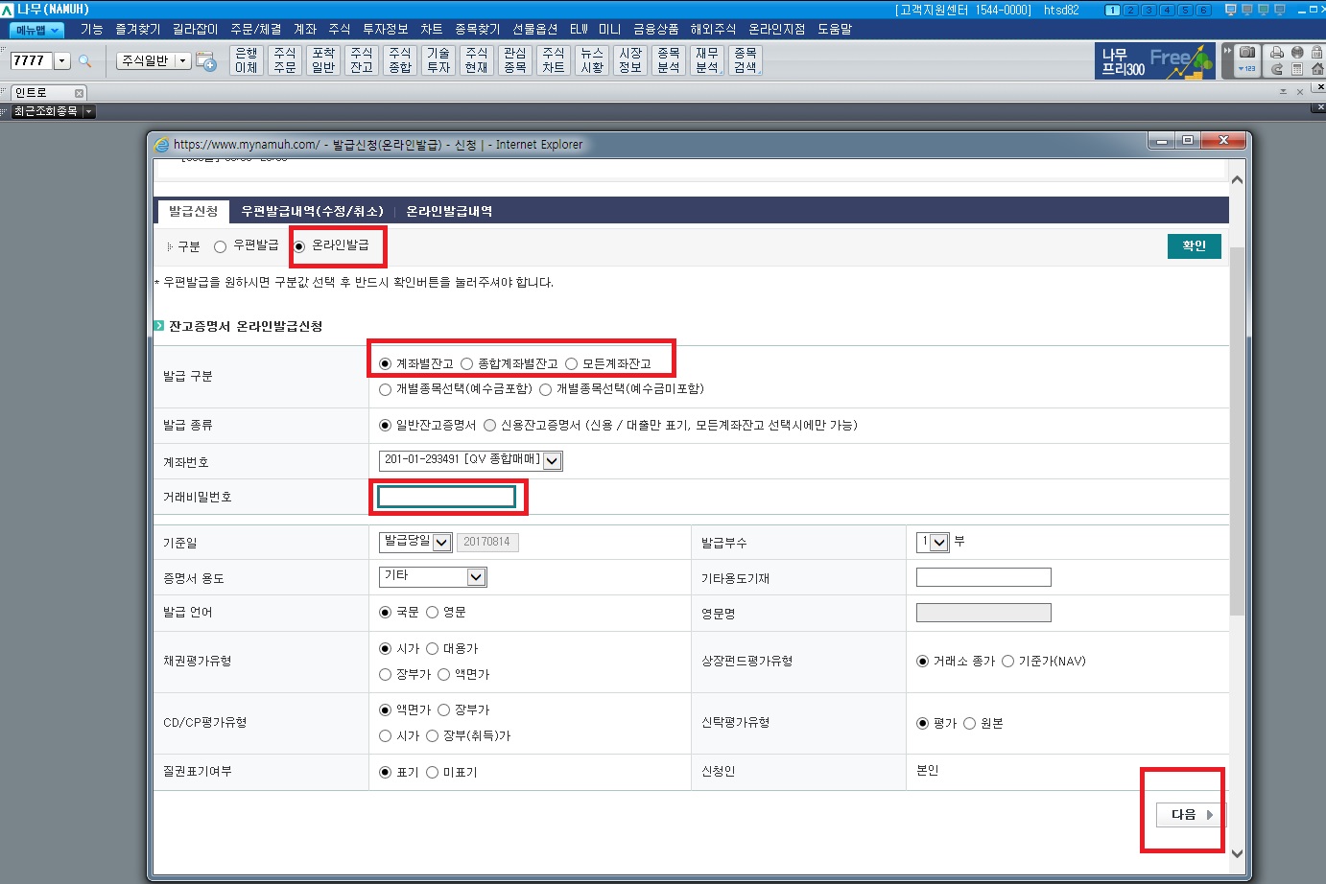Open the 투자정보 menu

click(x=385, y=30)
